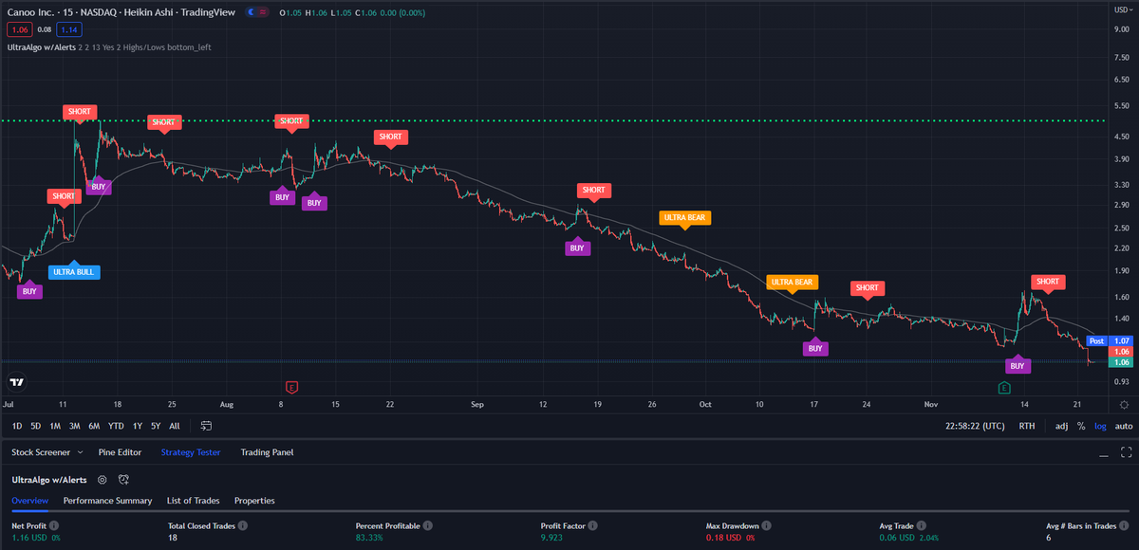
Task: Set chart range to 3M
Action: tap(74, 426)
